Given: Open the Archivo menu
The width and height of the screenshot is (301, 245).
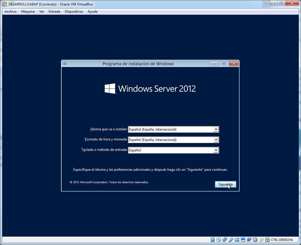Looking at the screenshot, I should [x=10, y=12].
